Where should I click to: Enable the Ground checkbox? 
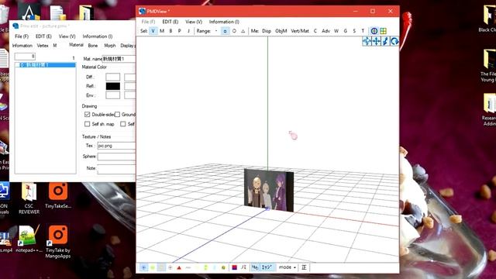pos(117,115)
